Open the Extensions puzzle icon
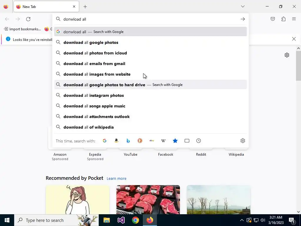The height and width of the screenshot is (226, 301). click(x=283, y=19)
